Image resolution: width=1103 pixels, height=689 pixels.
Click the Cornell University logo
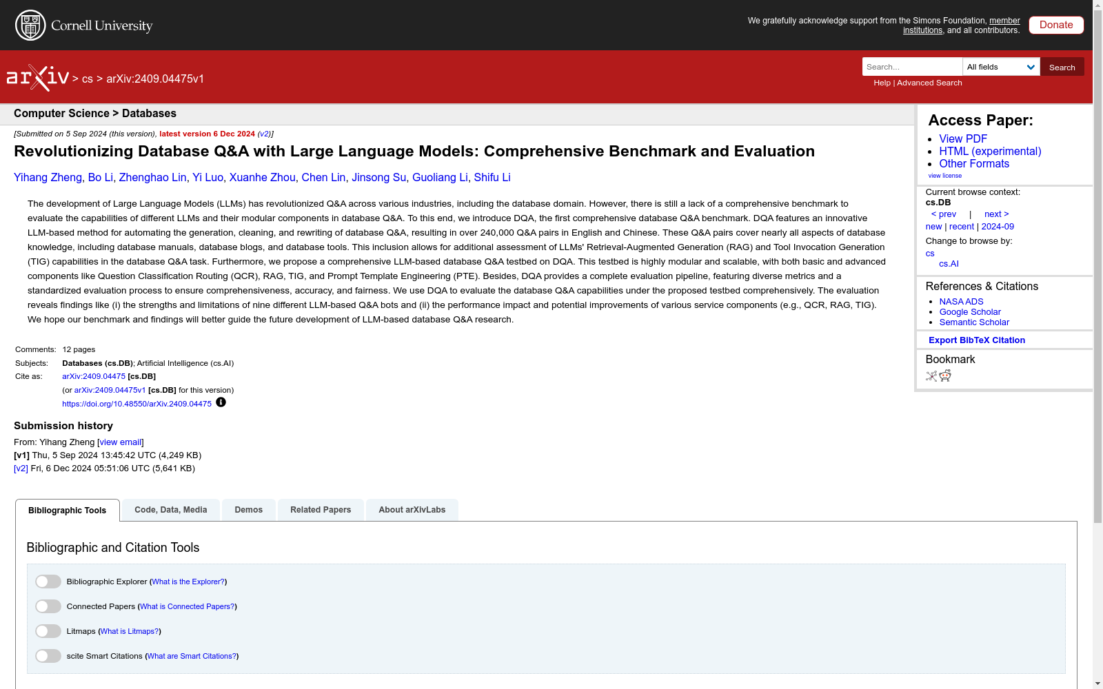coord(83,25)
